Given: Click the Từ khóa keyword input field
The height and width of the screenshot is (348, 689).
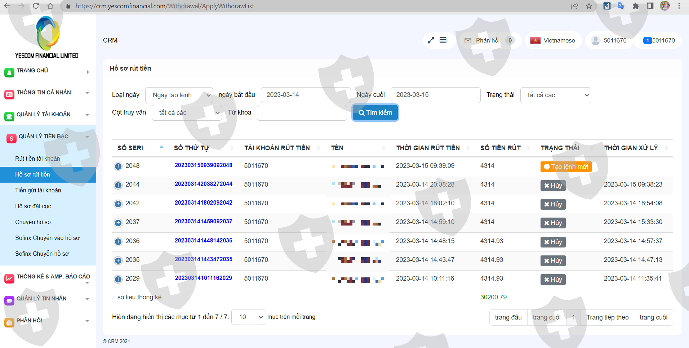Looking at the screenshot, I should tap(302, 113).
